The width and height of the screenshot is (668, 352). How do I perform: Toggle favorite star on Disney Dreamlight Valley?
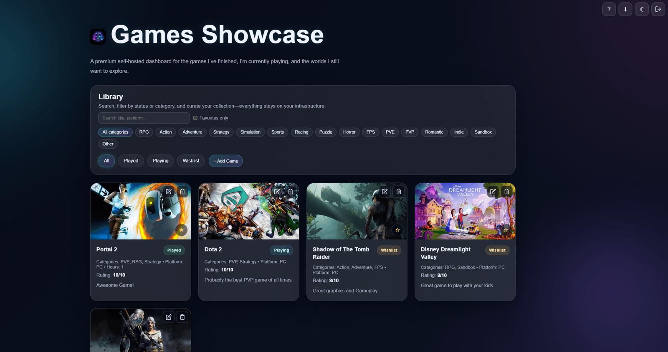pos(506,230)
